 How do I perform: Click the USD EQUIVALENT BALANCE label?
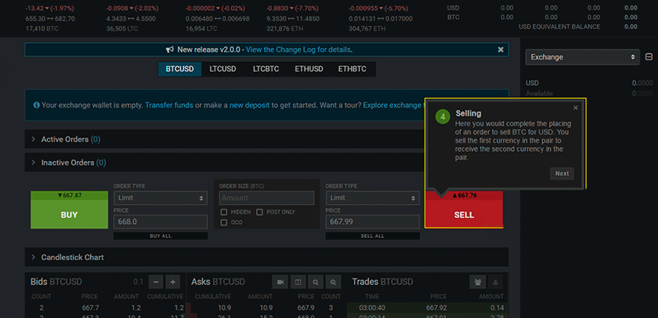560,26
